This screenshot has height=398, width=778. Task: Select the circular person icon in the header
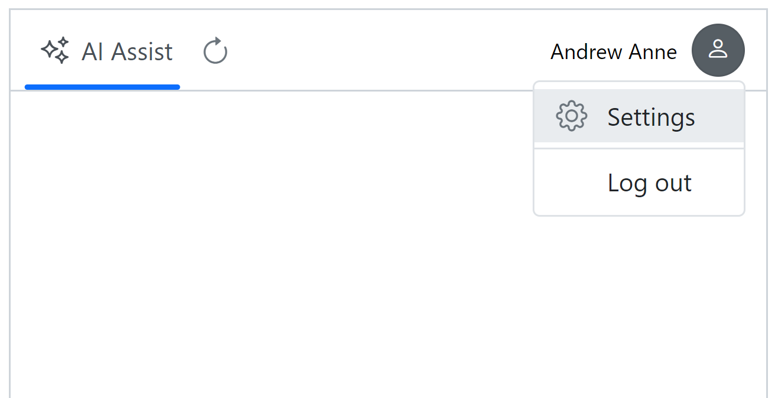[x=718, y=50]
